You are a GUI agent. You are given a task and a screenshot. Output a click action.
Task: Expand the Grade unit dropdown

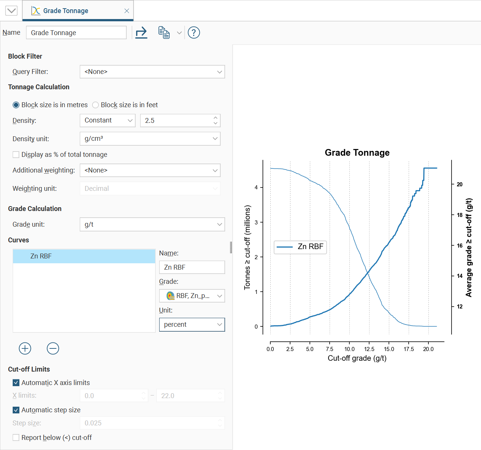coord(152,224)
